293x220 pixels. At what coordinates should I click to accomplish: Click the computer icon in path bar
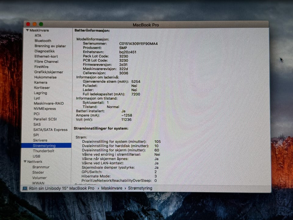tap(25, 189)
